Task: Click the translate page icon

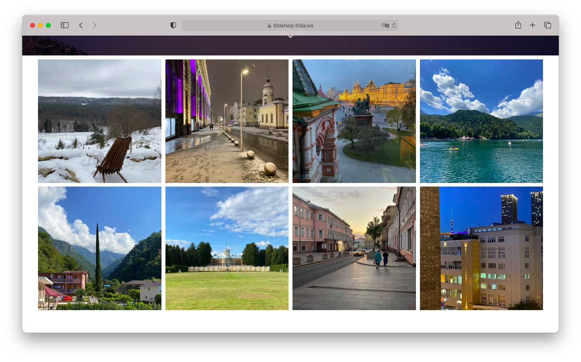Action: pos(385,25)
